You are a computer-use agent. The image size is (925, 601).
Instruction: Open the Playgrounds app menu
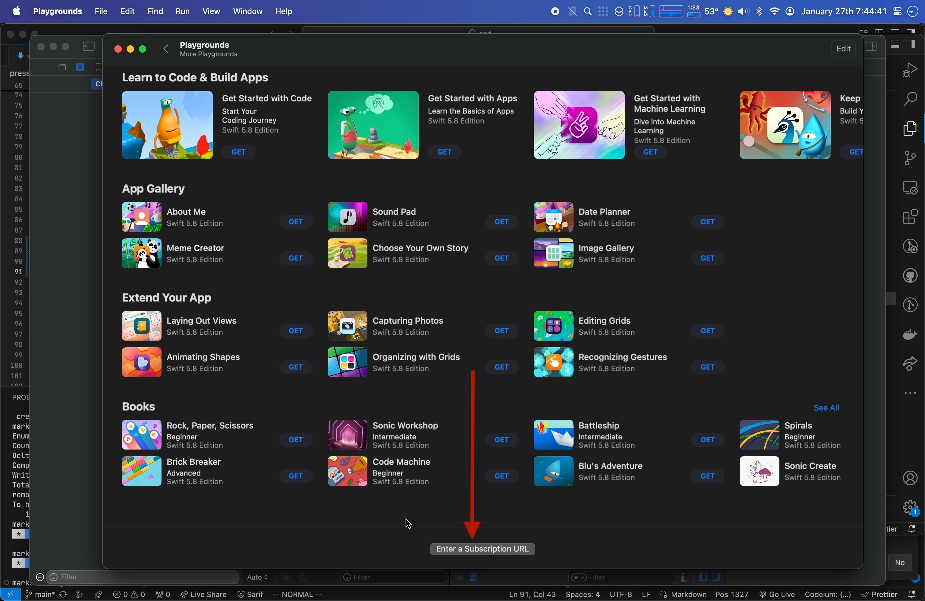pyautogui.click(x=58, y=11)
